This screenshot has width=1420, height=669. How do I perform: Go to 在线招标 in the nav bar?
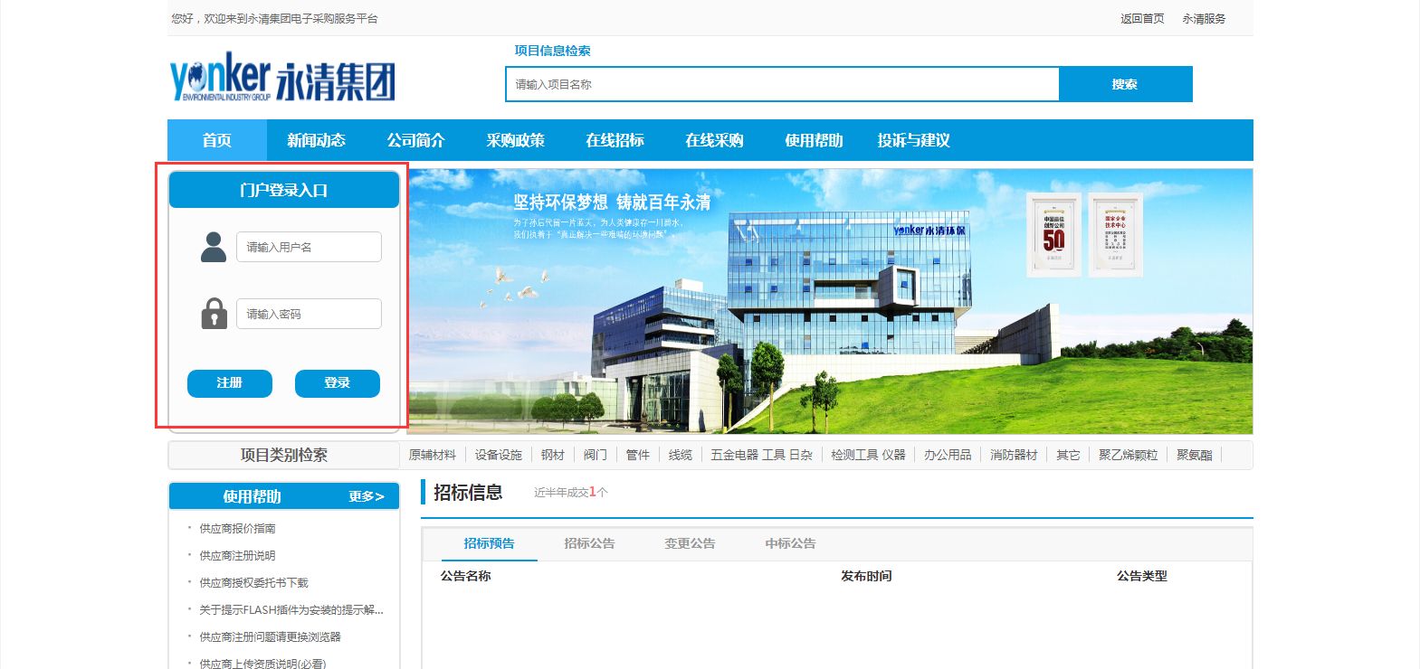pyautogui.click(x=615, y=140)
